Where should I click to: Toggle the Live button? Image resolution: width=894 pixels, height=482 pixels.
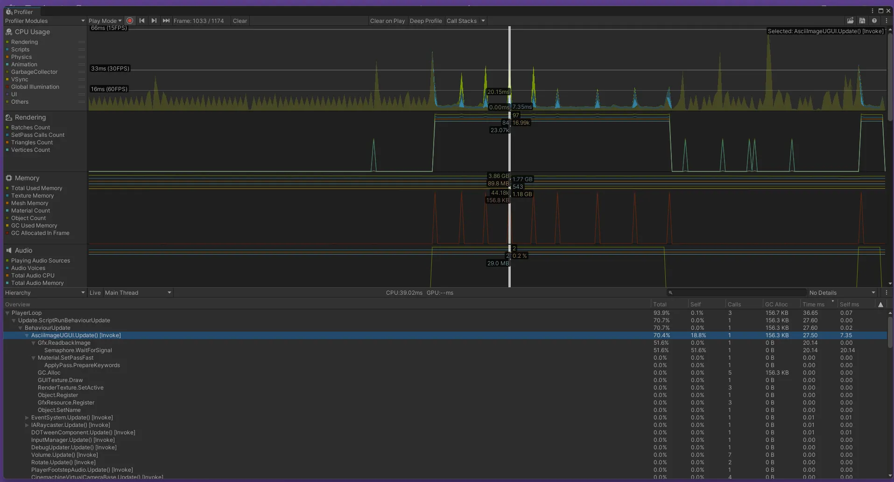95,293
